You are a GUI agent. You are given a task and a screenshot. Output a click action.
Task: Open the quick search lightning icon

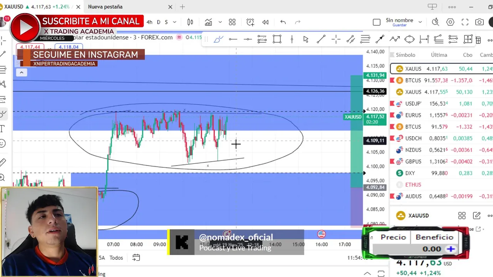[436, 22]
